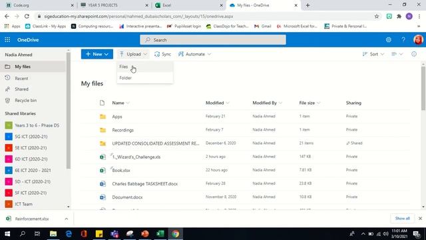Screen dimensions: 426x240
Task: Select the Apps folder icon
Action: click(x=103, y=117)
